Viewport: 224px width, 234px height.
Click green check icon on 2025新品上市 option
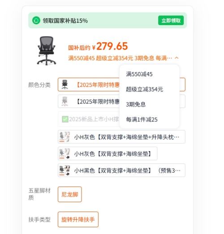65,119
